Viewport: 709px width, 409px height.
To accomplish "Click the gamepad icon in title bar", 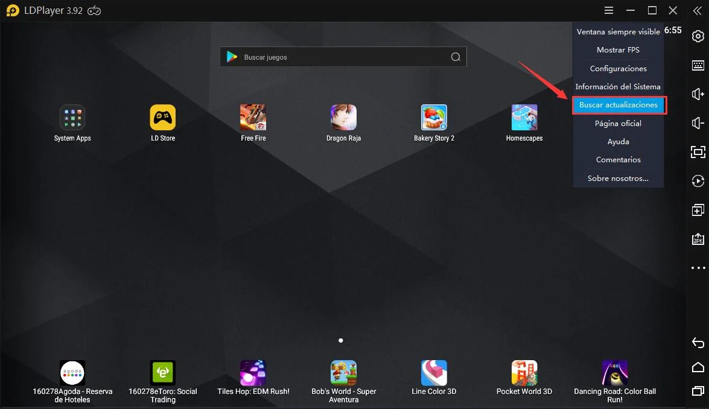I will pos(94,11).
